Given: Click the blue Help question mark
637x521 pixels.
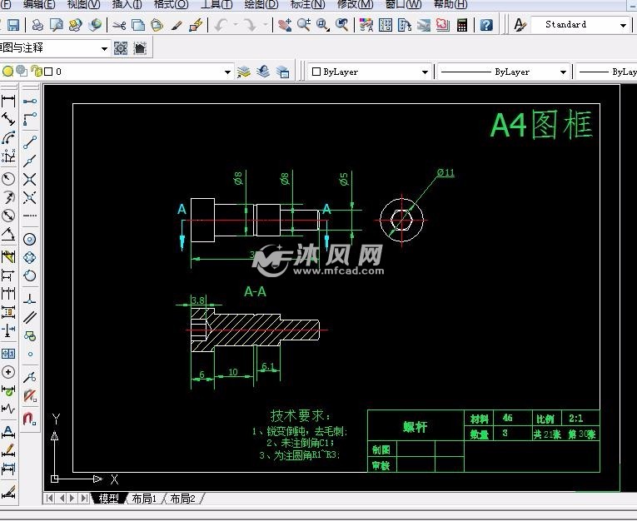Looking at the screenshot, I should [486, 25].
